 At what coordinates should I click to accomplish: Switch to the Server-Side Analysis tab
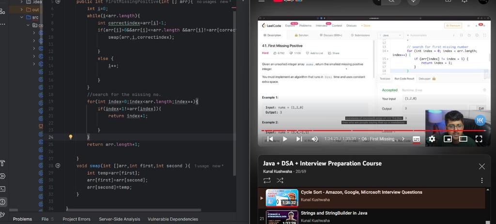tap(119, 219)
